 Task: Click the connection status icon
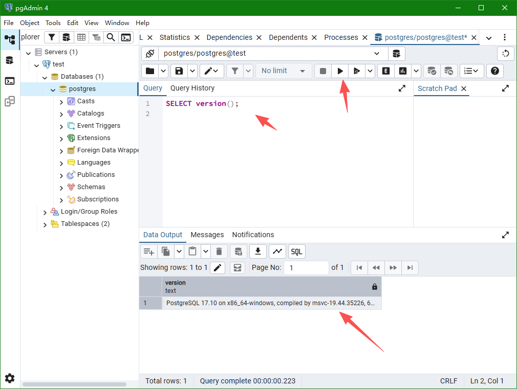pos(150,53)
